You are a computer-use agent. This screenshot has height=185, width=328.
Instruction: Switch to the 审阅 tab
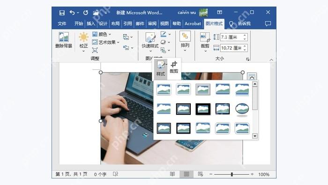[x=152, y=23]
